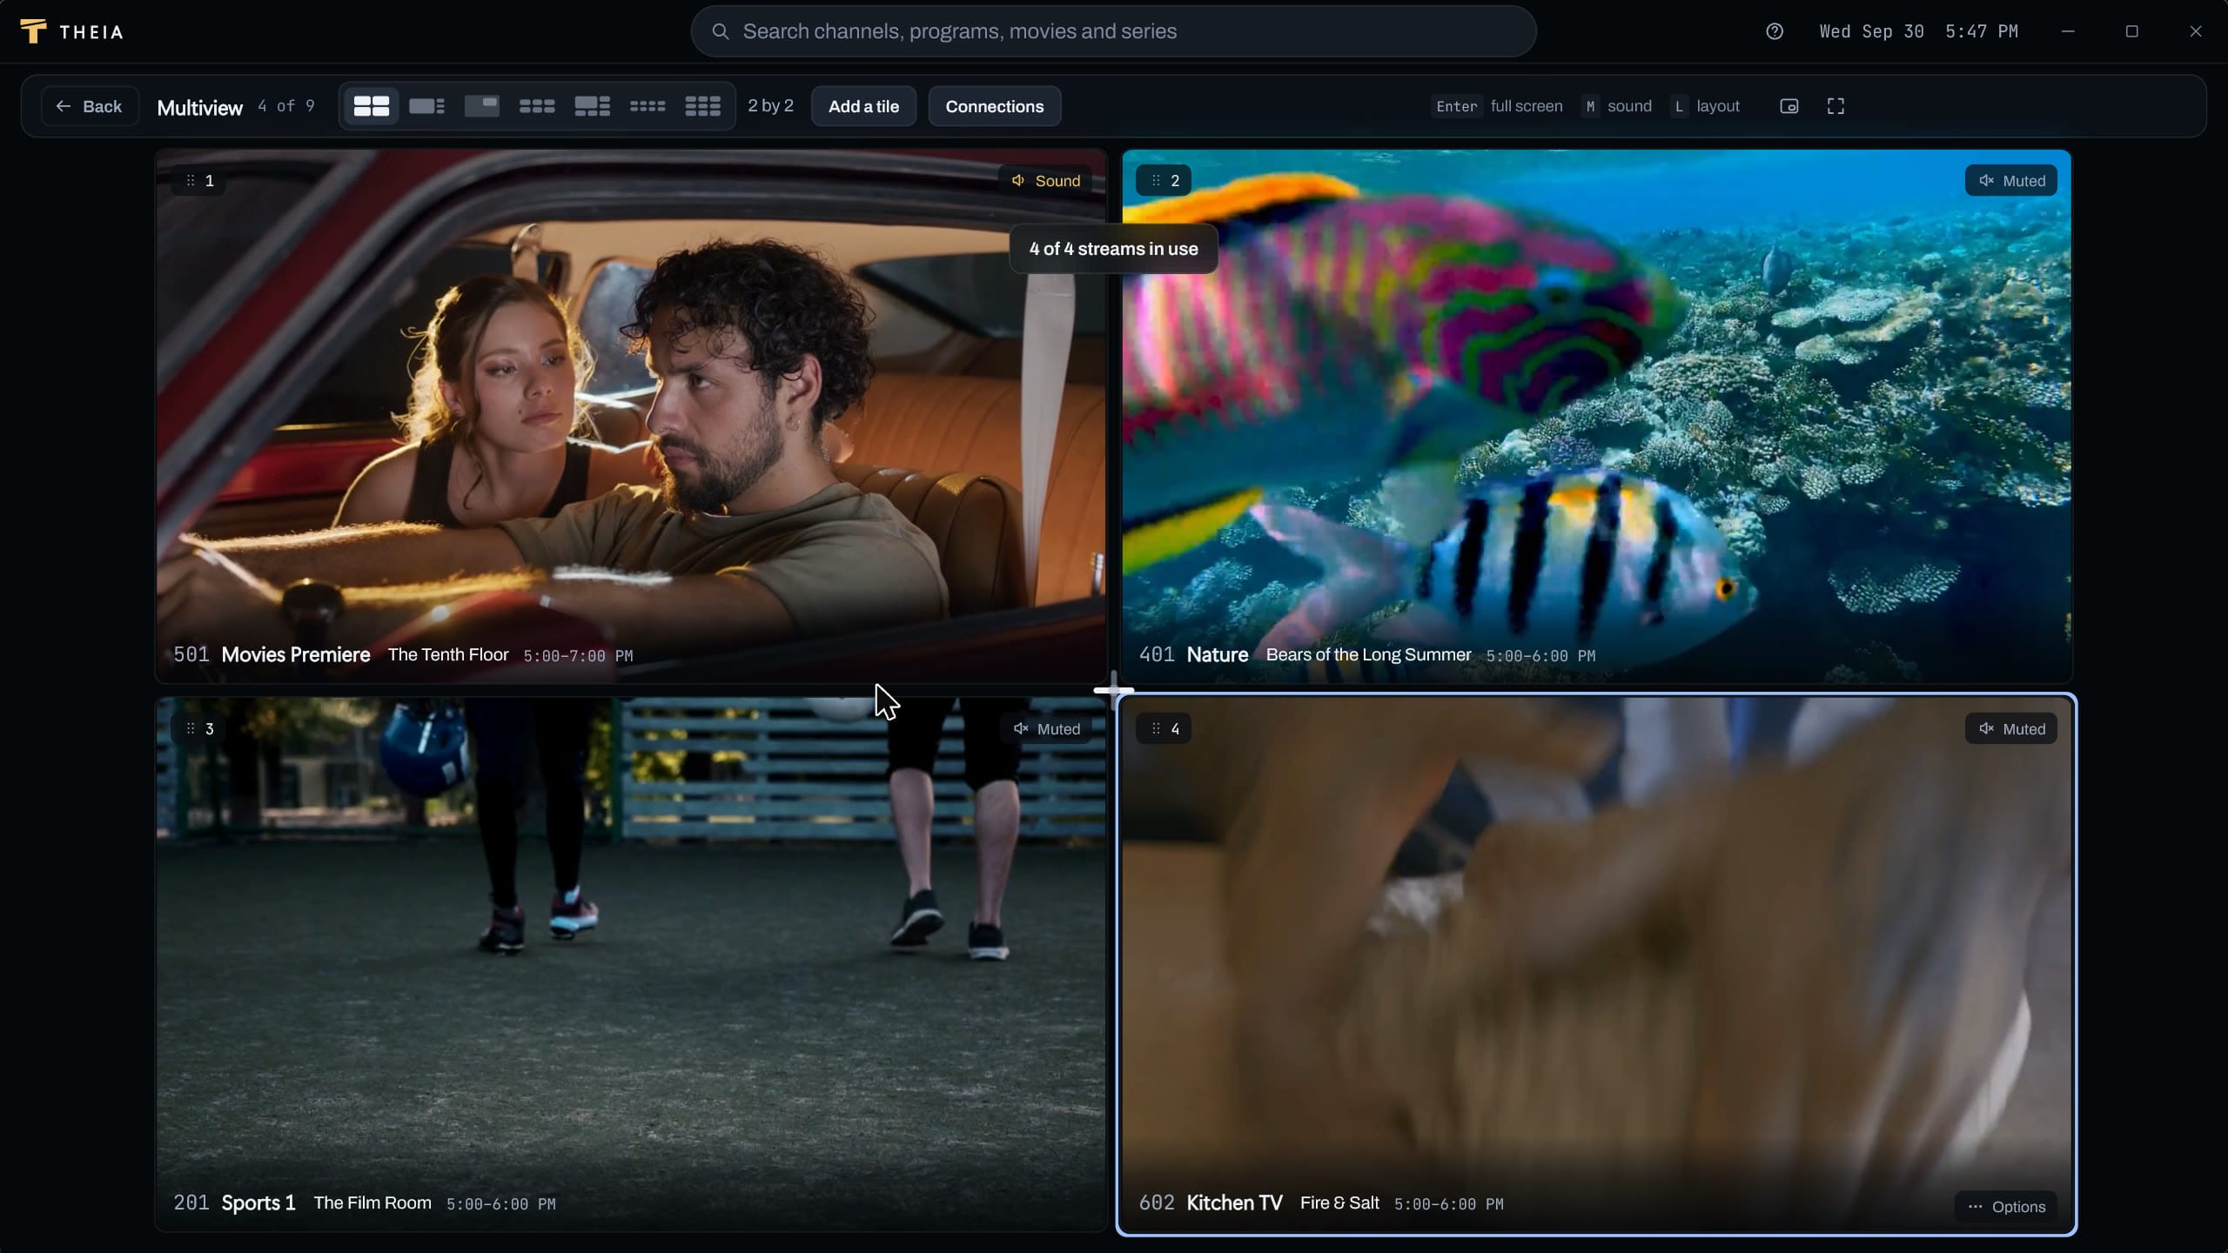
Task: Click the Enter full screen shortcut hint
Action: pyautogui.click(x=1497, y=106)
